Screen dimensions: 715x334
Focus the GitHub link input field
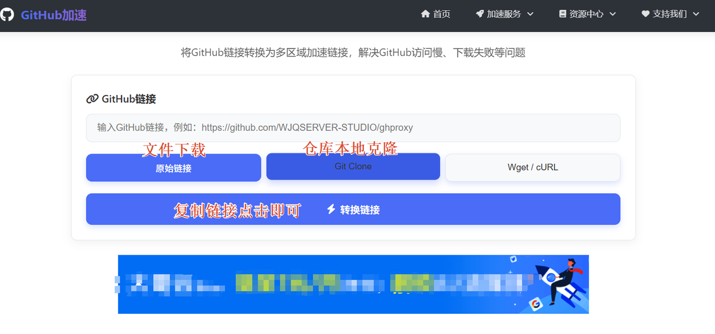(353, 128)
